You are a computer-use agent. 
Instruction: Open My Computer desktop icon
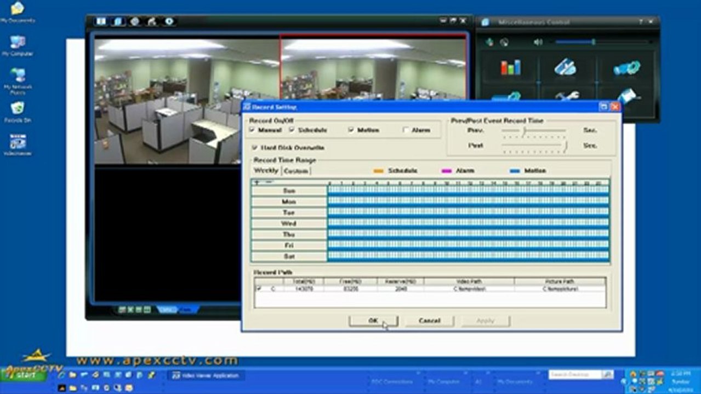pos(18,45)
